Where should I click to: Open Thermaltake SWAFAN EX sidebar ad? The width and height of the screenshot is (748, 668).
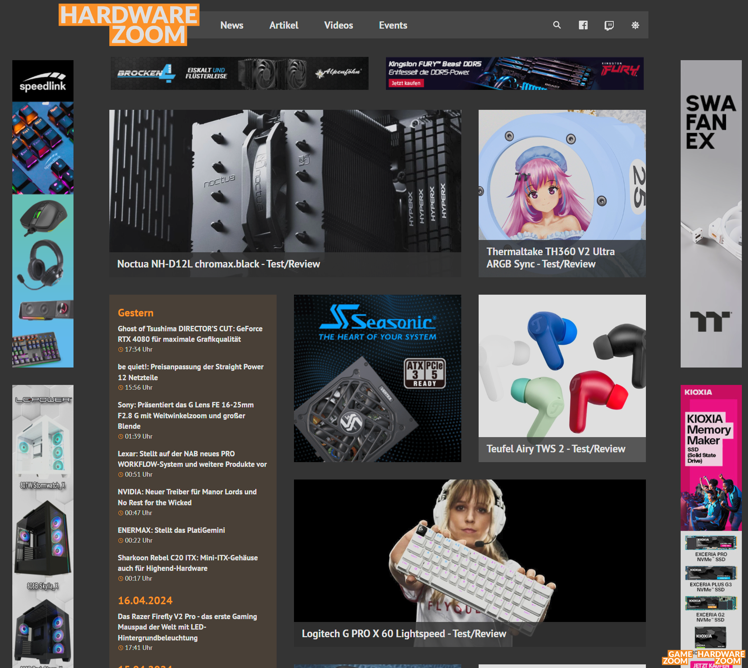711,213
